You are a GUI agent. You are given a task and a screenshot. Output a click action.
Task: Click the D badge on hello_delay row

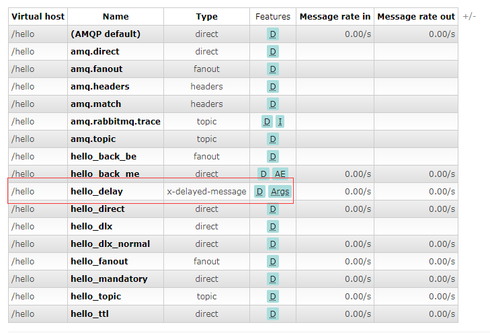tap(260, 192)
